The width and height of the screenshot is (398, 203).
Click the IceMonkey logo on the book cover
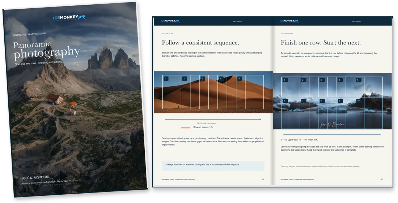pos(70,18)
